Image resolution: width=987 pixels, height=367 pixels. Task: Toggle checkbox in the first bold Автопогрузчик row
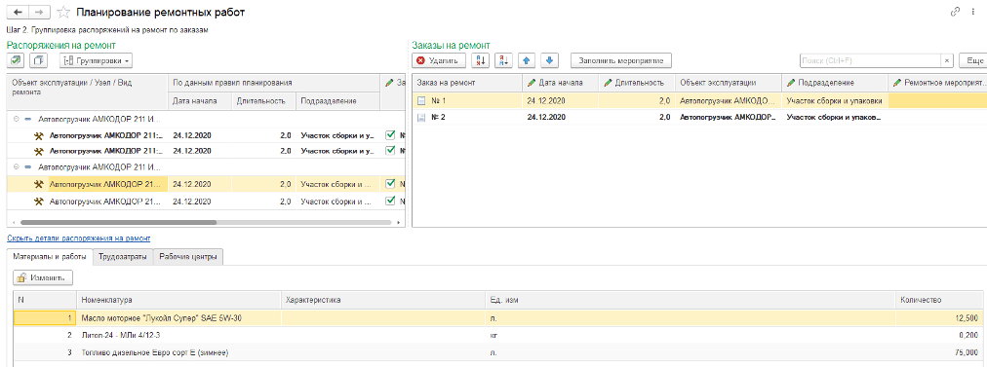tap(390, 134)
